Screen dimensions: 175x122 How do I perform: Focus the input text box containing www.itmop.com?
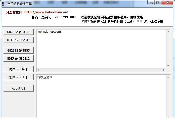point(101,49)
